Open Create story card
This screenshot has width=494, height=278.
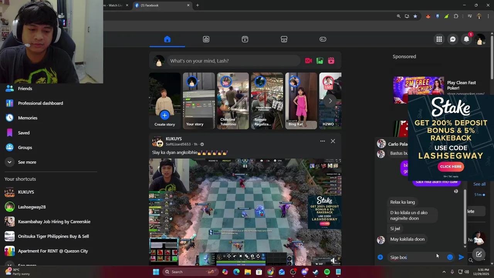[x=165, y=101]
